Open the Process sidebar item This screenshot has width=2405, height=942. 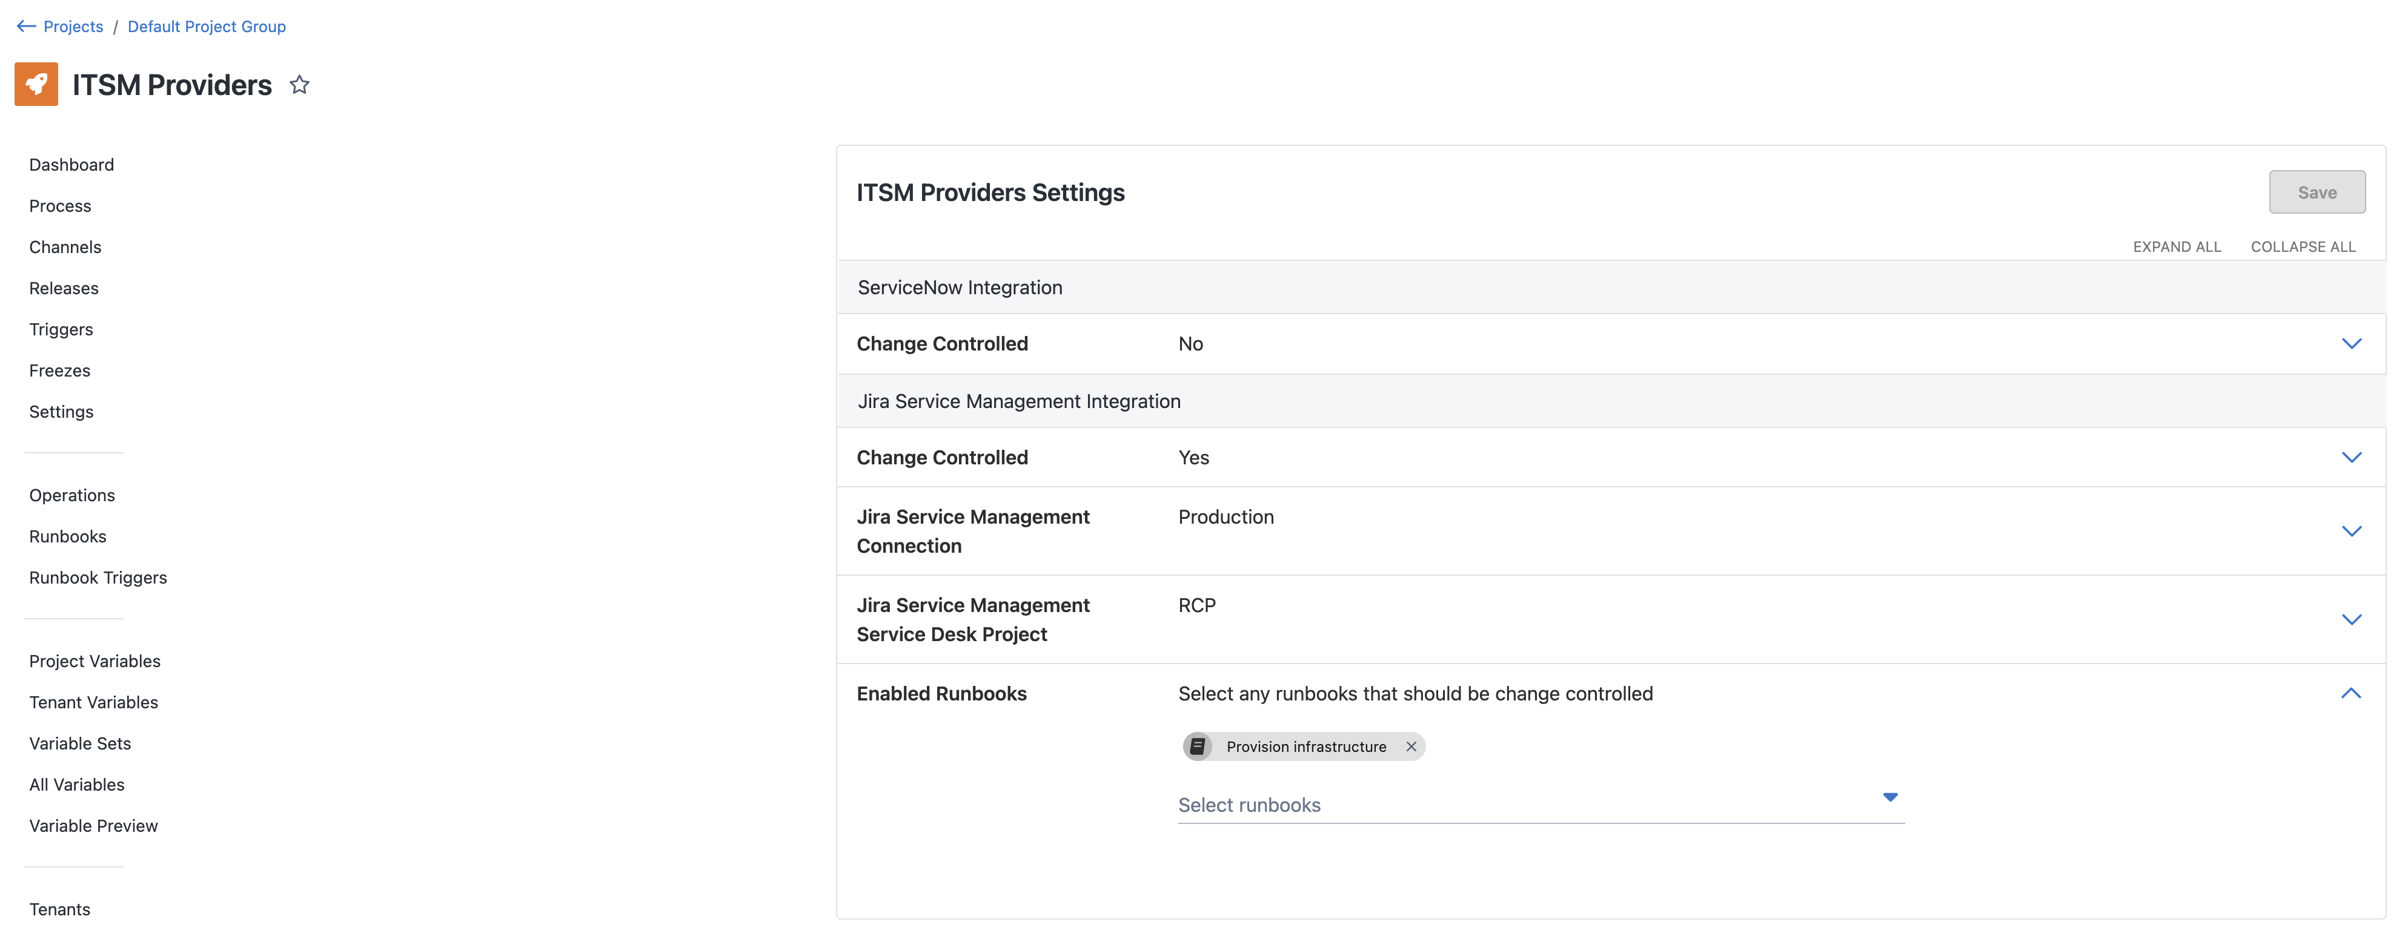pos(60,206)
